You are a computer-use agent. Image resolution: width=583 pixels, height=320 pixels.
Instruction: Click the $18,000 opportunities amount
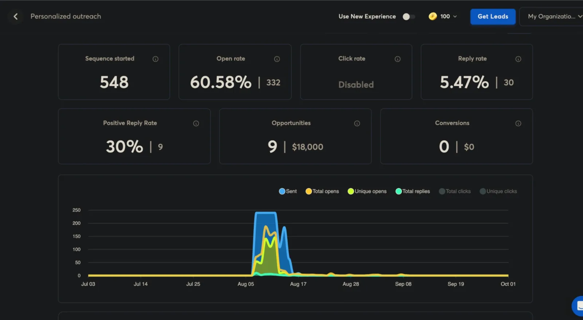tap(308, 147)
